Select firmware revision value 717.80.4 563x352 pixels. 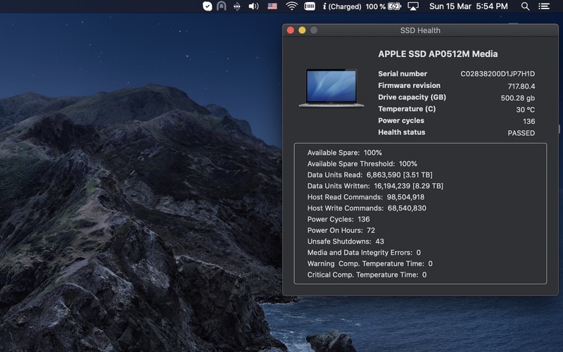coord(521,86)
